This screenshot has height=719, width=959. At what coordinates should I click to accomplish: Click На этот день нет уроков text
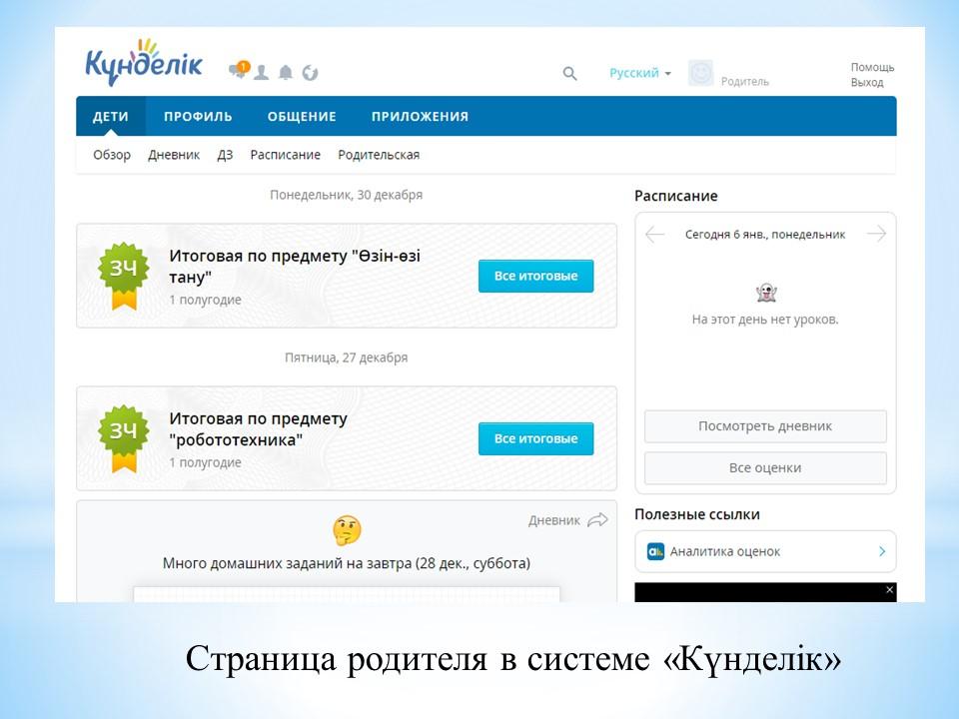click(x=765, y=320)
